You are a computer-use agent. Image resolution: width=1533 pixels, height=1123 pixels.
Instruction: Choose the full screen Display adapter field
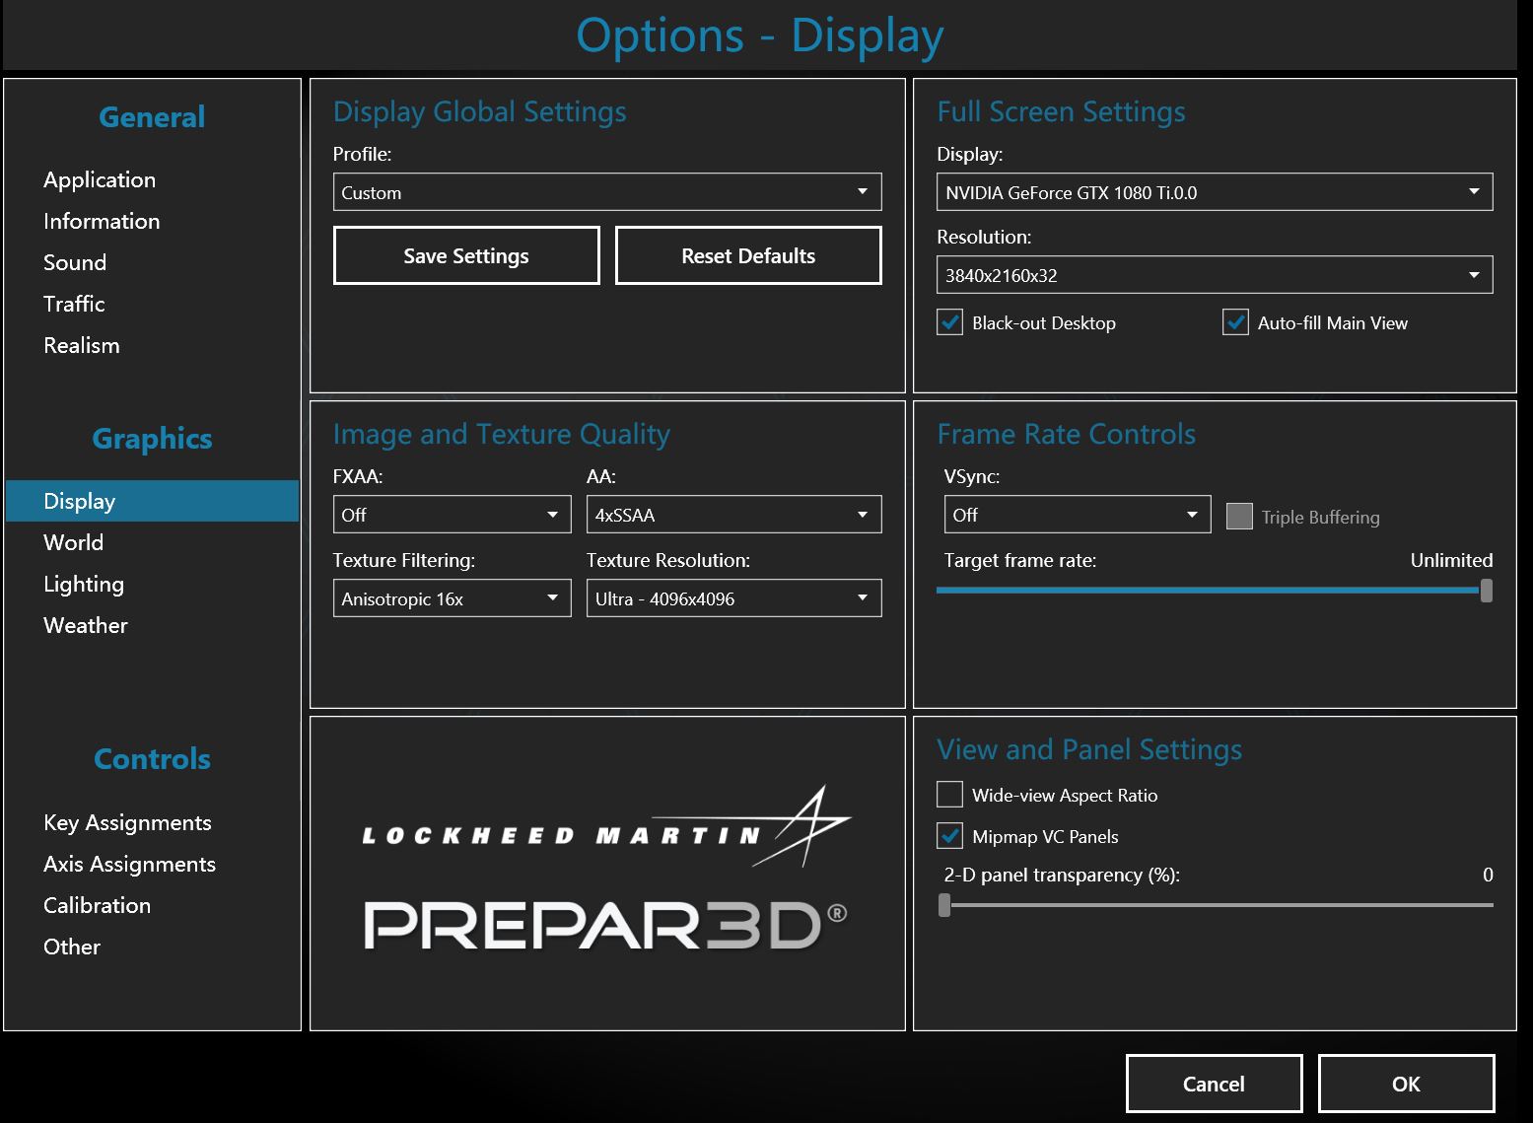1214,192
